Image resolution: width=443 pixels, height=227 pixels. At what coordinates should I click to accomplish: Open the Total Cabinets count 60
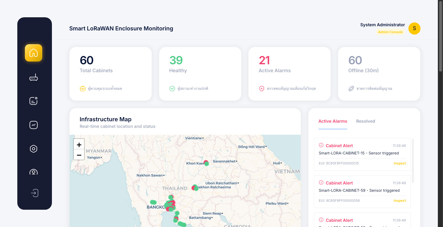pos(87,60)
